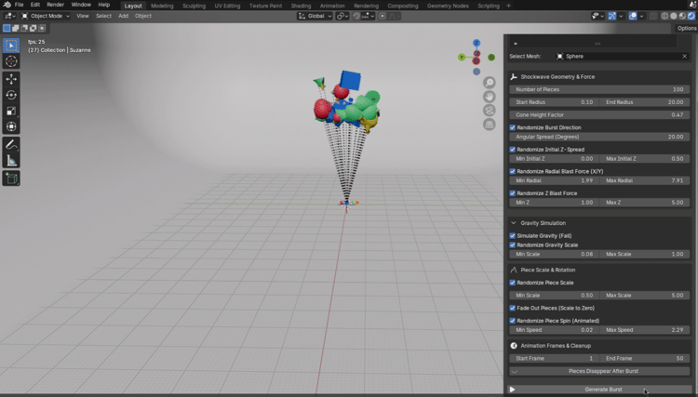Image resolution: width=698 pixels, height=397 pixels.
Task: Click the End Frame value field
Action: coord(645,358)
